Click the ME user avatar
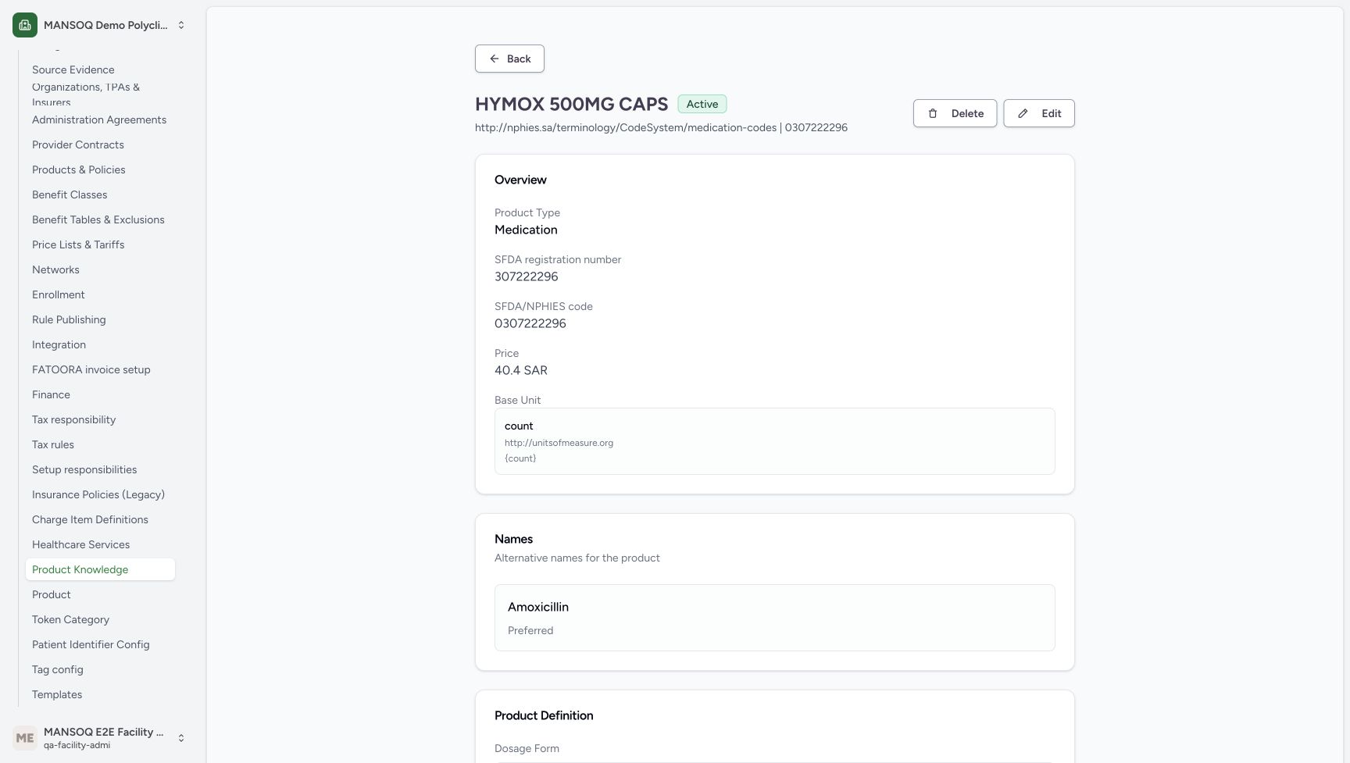The width and height of the screenshot is (1350, 763). [x=25, y=738]
